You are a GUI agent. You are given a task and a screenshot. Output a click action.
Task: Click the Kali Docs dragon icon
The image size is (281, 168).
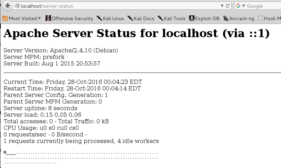pos(130,18)
